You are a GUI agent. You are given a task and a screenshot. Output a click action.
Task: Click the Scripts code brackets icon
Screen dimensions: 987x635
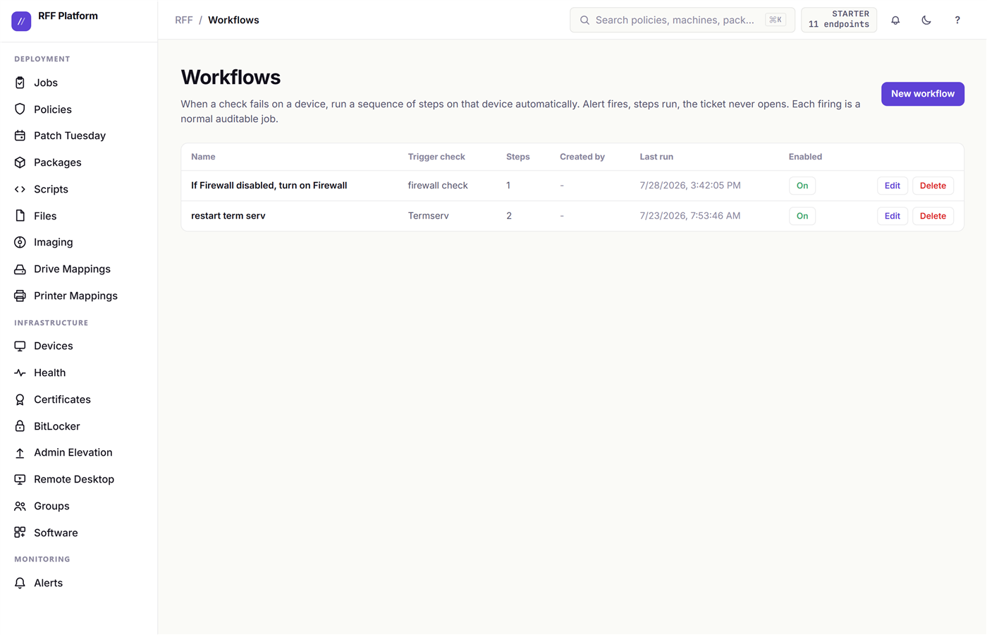20,189
